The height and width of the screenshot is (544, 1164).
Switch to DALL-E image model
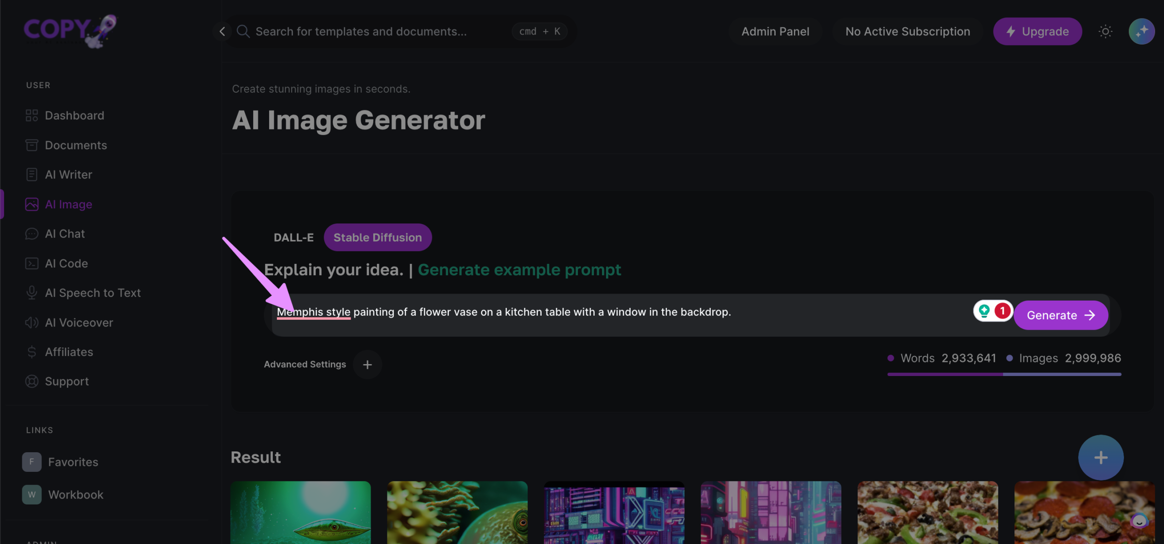click(x=293, y=237)
